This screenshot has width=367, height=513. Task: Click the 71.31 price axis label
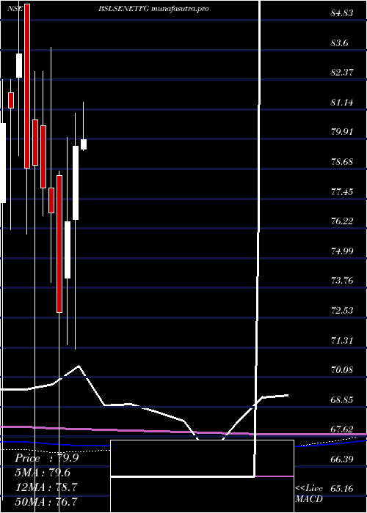tap(342, 340)
